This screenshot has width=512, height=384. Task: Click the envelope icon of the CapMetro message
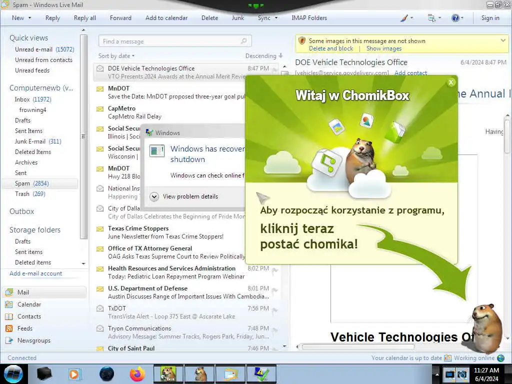(x=100, y=108)
